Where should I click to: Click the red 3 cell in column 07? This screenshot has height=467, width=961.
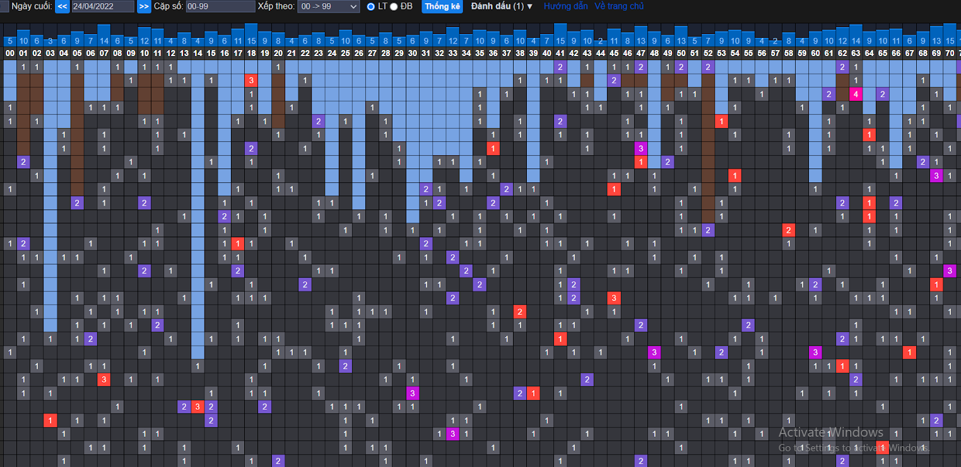click(x=103, y=379)
